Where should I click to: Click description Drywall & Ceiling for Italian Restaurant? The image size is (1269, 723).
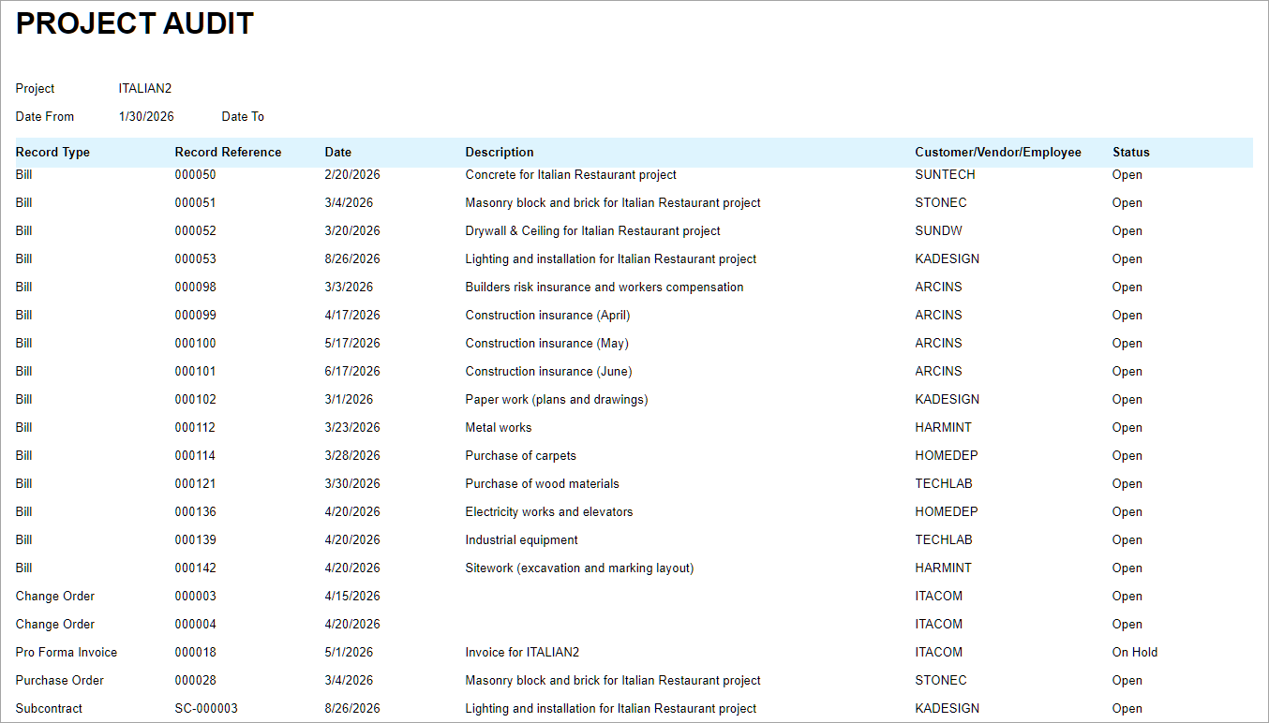pyautogui.click(x=593, y=230)
